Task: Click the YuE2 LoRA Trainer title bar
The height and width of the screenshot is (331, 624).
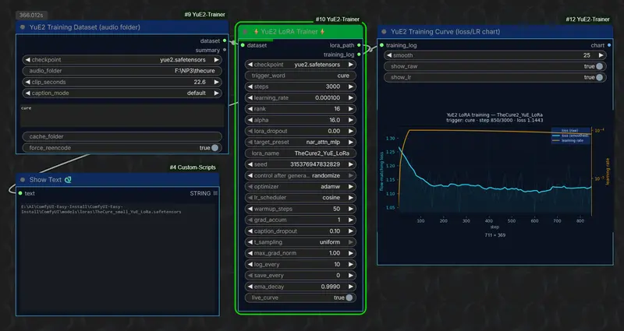Action: point(300,32)
